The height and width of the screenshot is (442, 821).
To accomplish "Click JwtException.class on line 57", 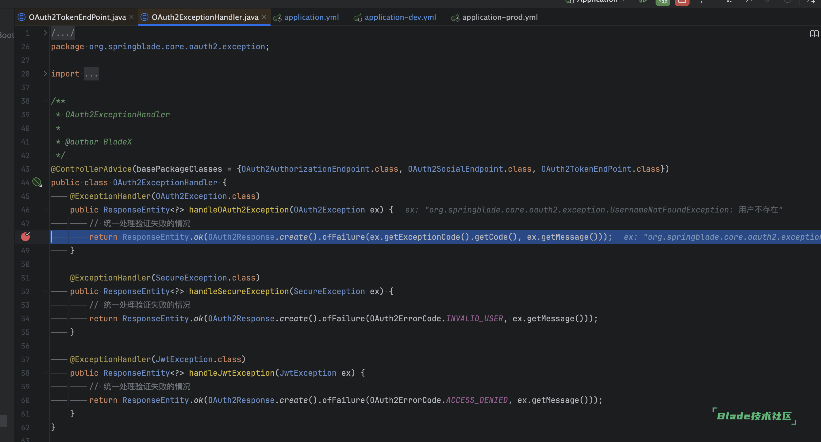I will point(198,359).
